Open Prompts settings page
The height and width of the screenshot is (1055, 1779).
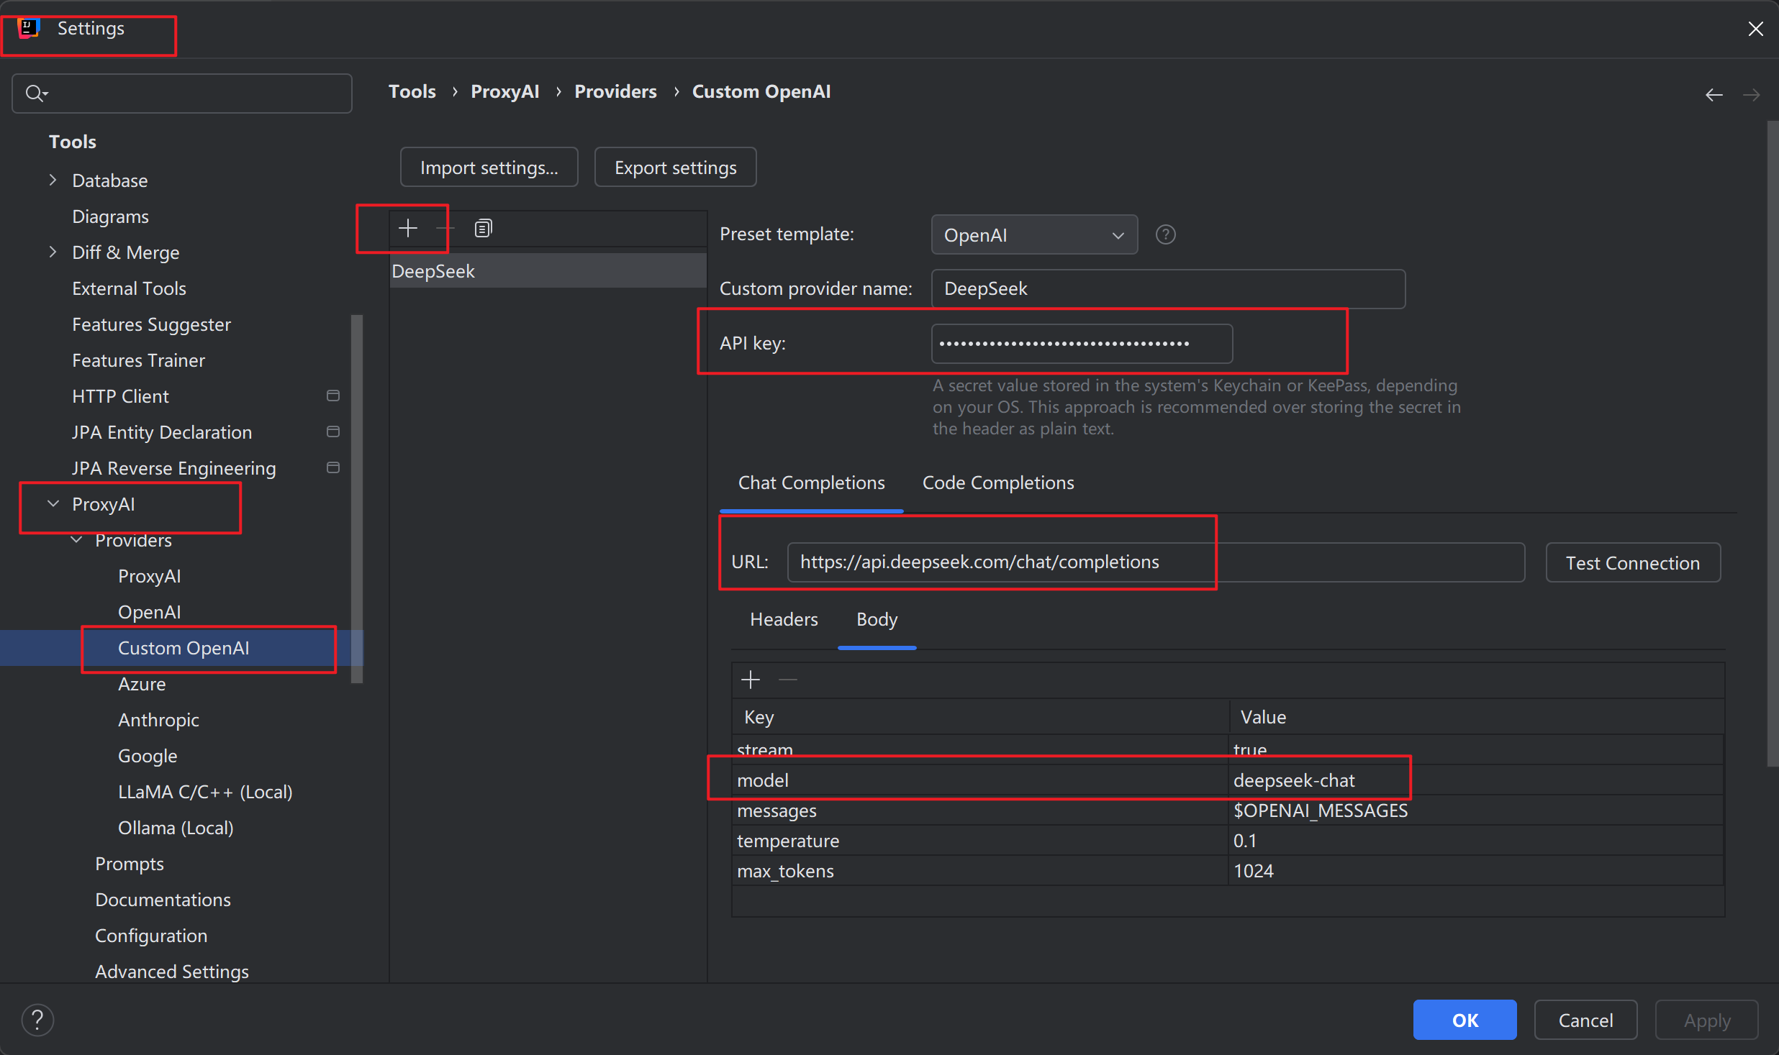130,864
